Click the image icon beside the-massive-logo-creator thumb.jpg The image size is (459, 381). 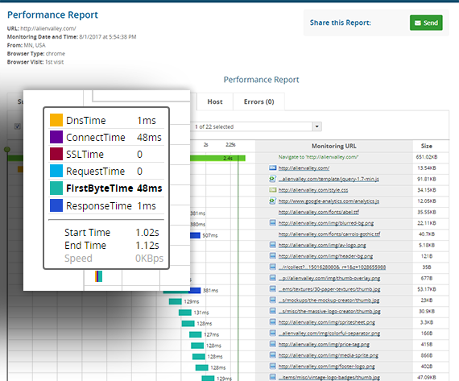click(272, 311)
